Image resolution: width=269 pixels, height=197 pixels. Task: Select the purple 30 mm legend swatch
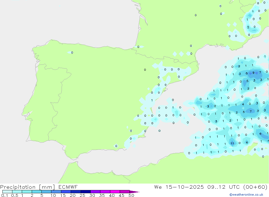(95, 192)
